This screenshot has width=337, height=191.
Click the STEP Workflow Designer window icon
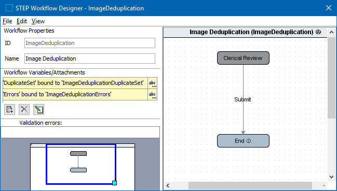coord(9,8)
